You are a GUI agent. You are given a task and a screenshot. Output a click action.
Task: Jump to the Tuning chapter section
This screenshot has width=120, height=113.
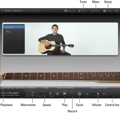pyautogui.click(x=46, y=88)
